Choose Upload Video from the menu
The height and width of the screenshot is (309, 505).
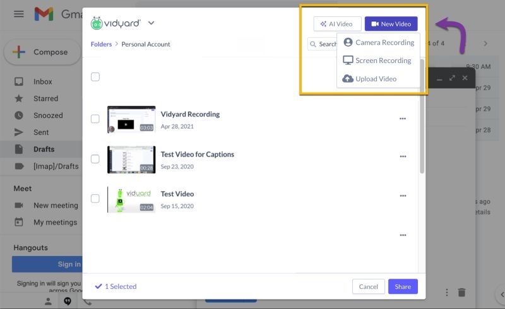[x=370, y=79]
